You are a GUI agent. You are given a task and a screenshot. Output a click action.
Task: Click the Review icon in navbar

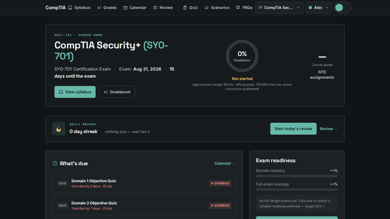155,8
